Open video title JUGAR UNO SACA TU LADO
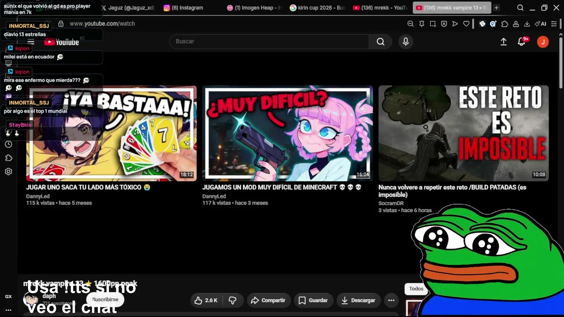564x317 pixels. point(88,188)
